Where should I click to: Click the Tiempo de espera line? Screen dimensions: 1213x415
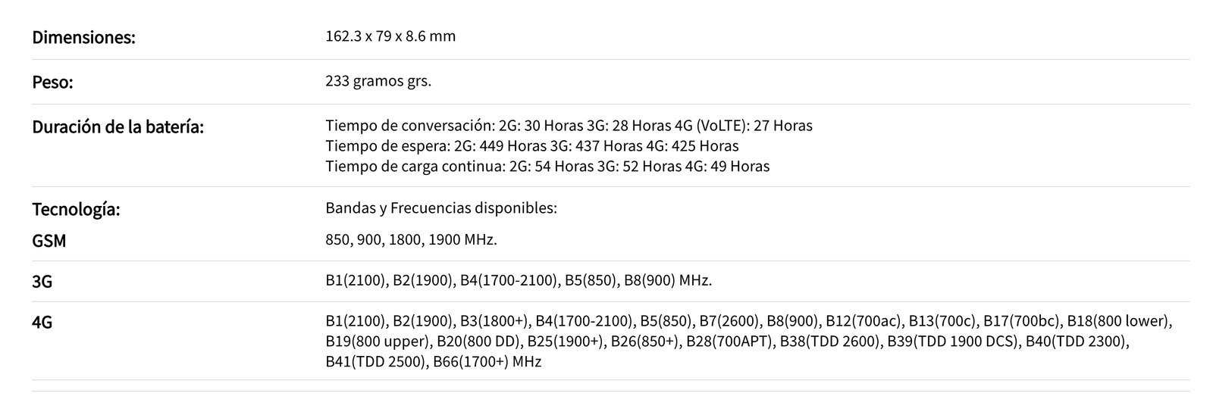532,146
